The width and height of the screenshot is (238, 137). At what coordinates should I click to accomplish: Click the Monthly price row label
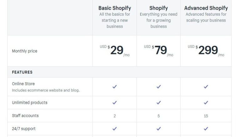[24, 51]
